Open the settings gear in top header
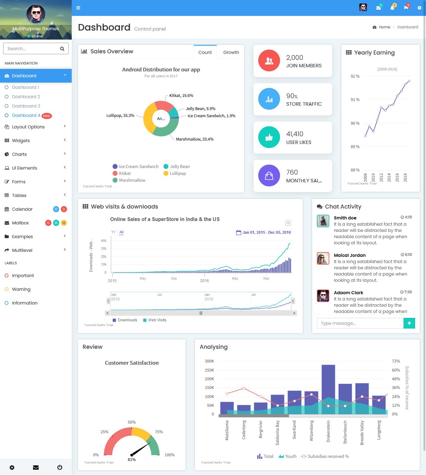This screenshot has height=475, width=426. 419,8
